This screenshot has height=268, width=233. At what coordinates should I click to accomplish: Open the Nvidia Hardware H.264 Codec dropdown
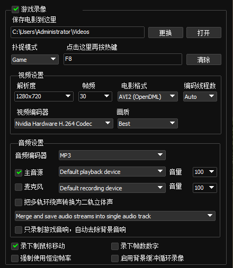(64, 124)
